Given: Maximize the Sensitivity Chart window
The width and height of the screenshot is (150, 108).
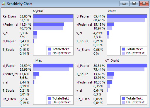Looking at the screenshot, I should pos(134,4).
